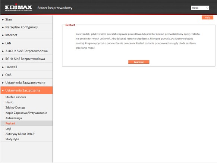Expand the QoS menu section
Viewport: 217px width, 163px height.
point(26,75)
